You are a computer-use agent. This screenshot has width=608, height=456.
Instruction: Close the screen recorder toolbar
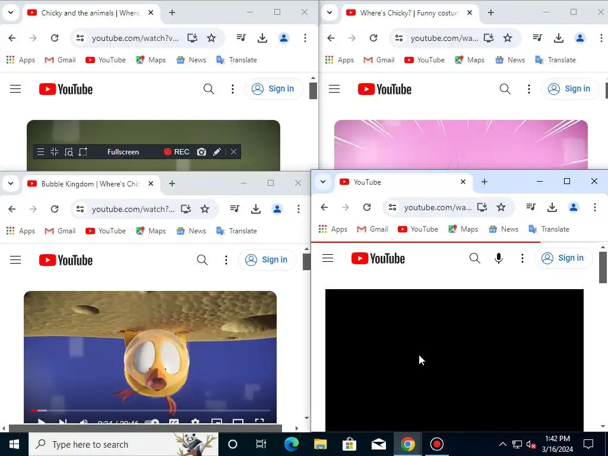tap(233, 152)
